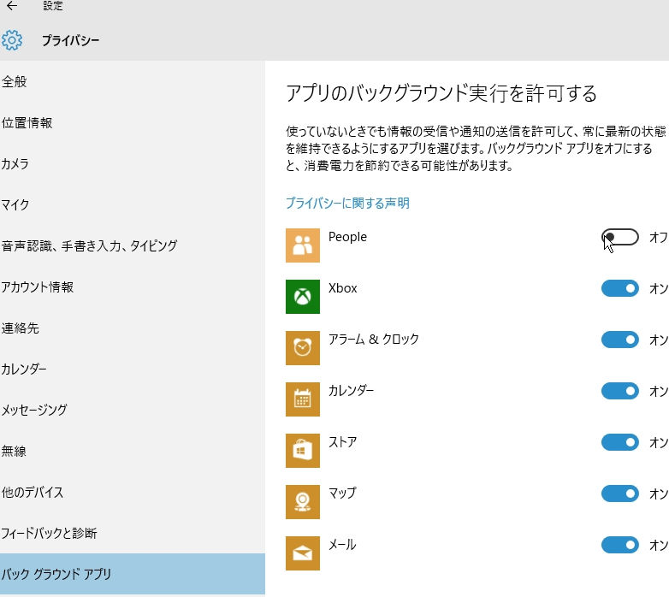This screenshot has width=669, height=597.
Task: Click the People app name label
Action: click(x=347, y=237)
